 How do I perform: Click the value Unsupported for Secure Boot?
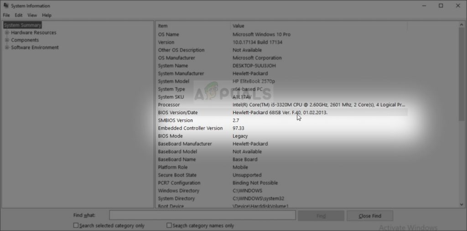tap(247, 175)
